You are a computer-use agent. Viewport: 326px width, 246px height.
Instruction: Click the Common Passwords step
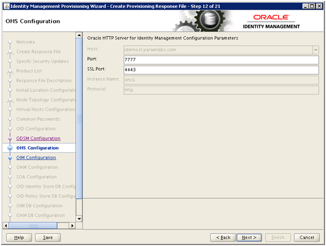point(38,119)
